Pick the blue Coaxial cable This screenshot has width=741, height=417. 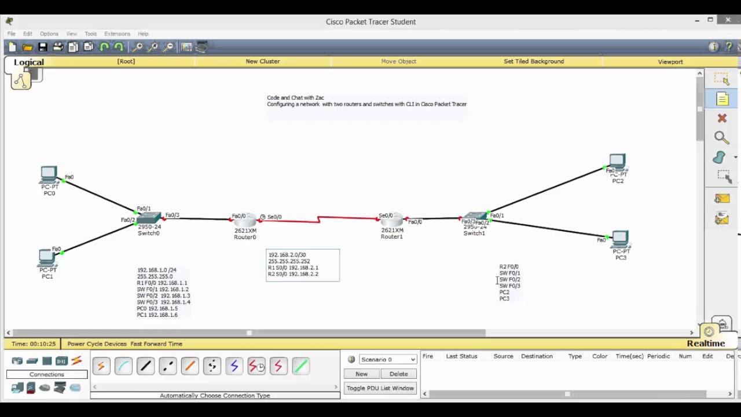pos(234,366)
